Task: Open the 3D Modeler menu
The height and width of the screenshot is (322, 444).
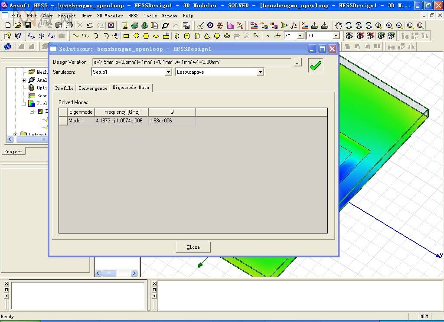Action: point(110,16)
